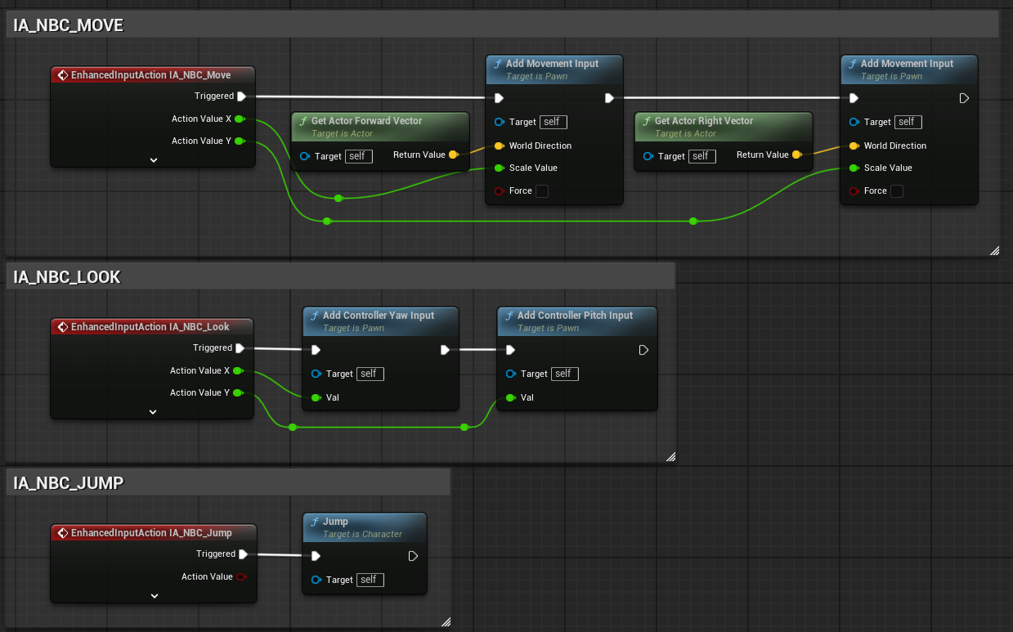Click Val pin on Add Controller Yaw Input
The image size is (1013, 632).
(x=316, y=397)
